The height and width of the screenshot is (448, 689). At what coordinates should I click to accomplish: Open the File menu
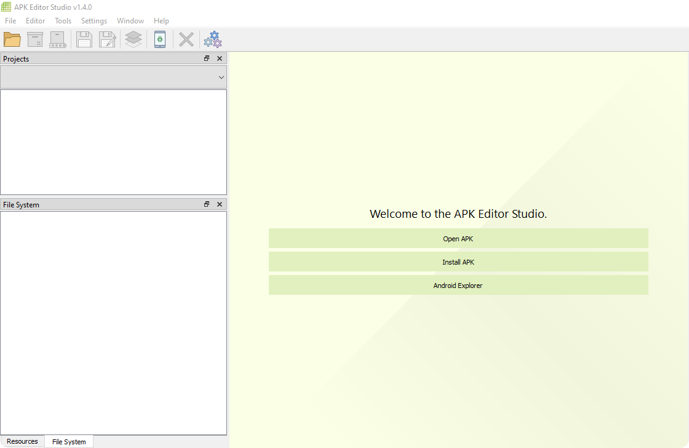point(10,21)
